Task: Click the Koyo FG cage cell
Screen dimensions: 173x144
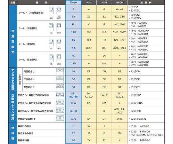Action: [73, 140]
